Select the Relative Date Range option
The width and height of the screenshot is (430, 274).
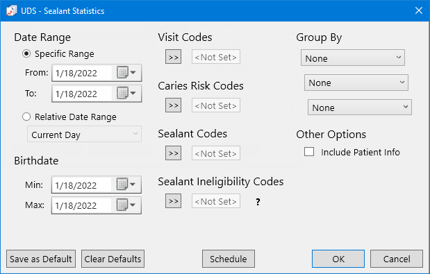tap(26, 117)
